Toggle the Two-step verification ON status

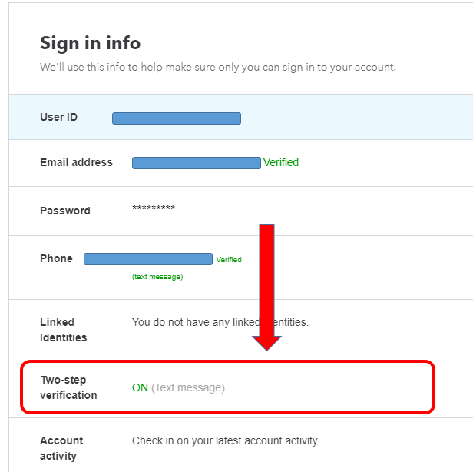pos(140,387)
